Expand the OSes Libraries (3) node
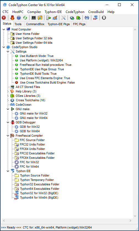This screenshot has width=139, height=231. click(x=8, y=96)
